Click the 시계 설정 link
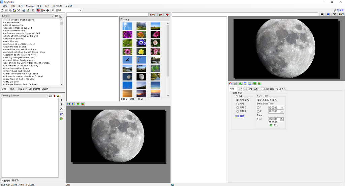345x186 pixels. [x=239, y=116]
